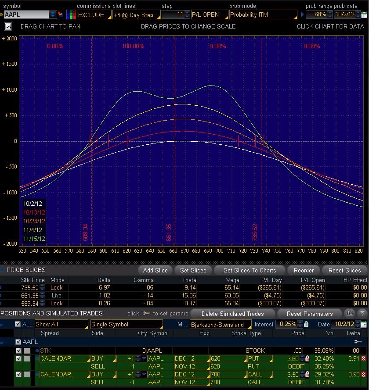Toggle the AAPL group checkbox

tap(18, 342)
